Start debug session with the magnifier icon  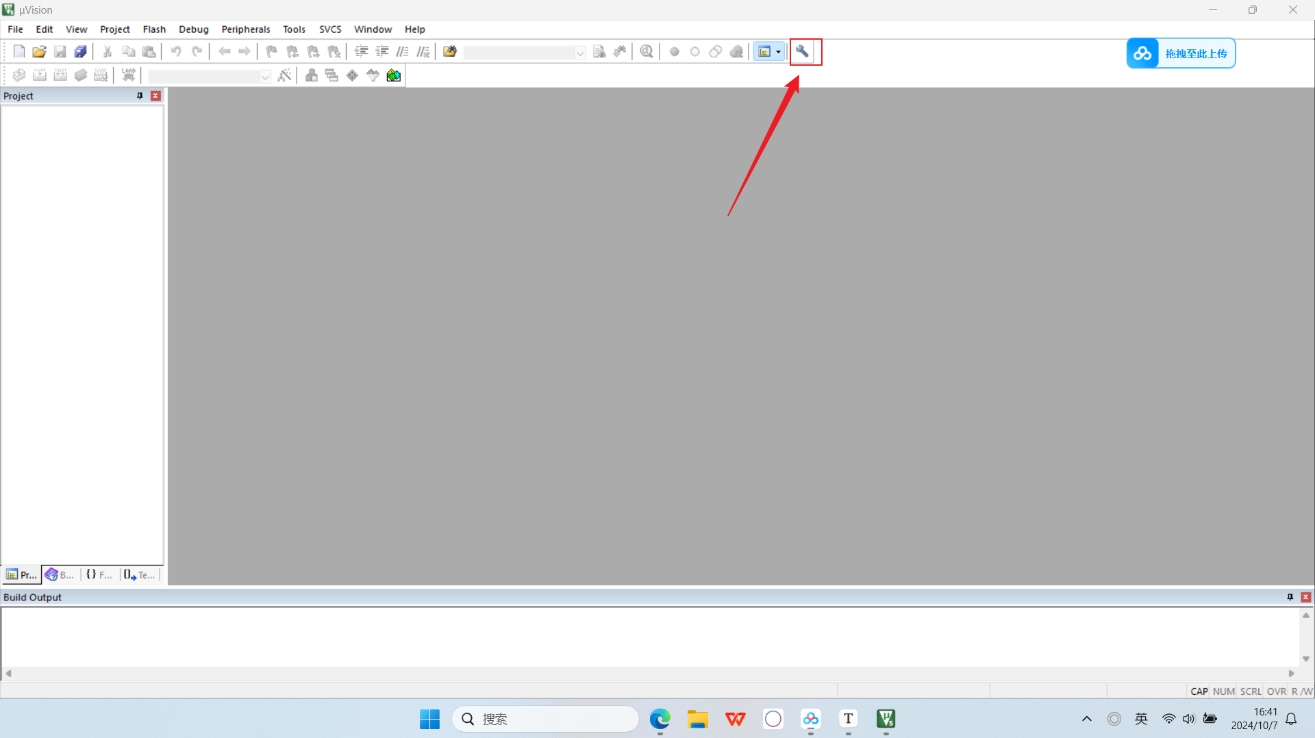coord(647,52)
